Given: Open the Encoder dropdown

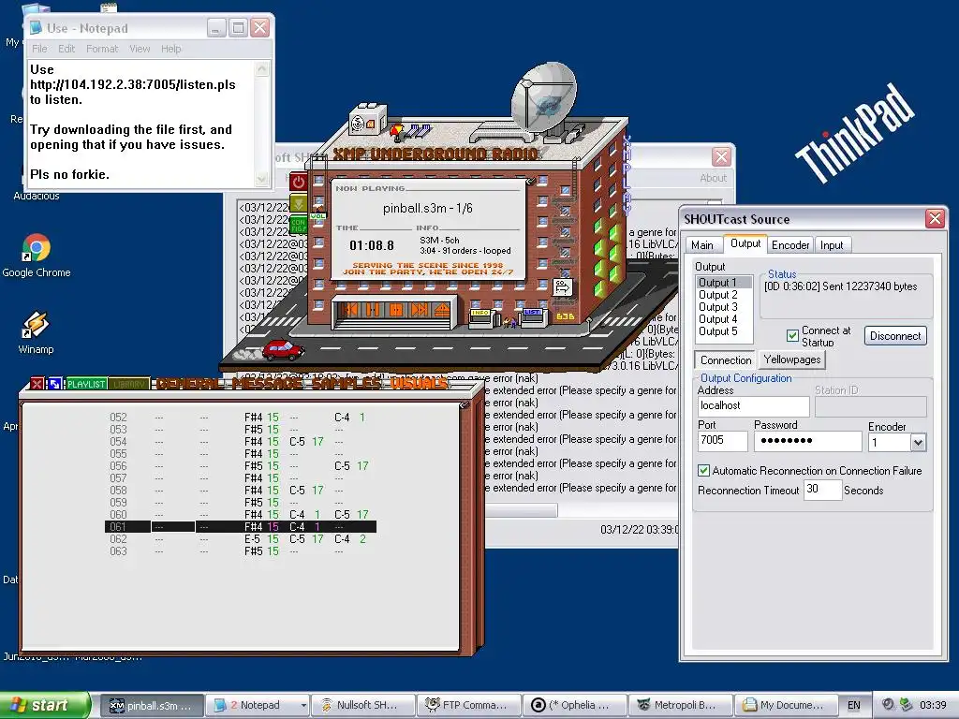Looking at the screenshot, I should pos(918,443).
